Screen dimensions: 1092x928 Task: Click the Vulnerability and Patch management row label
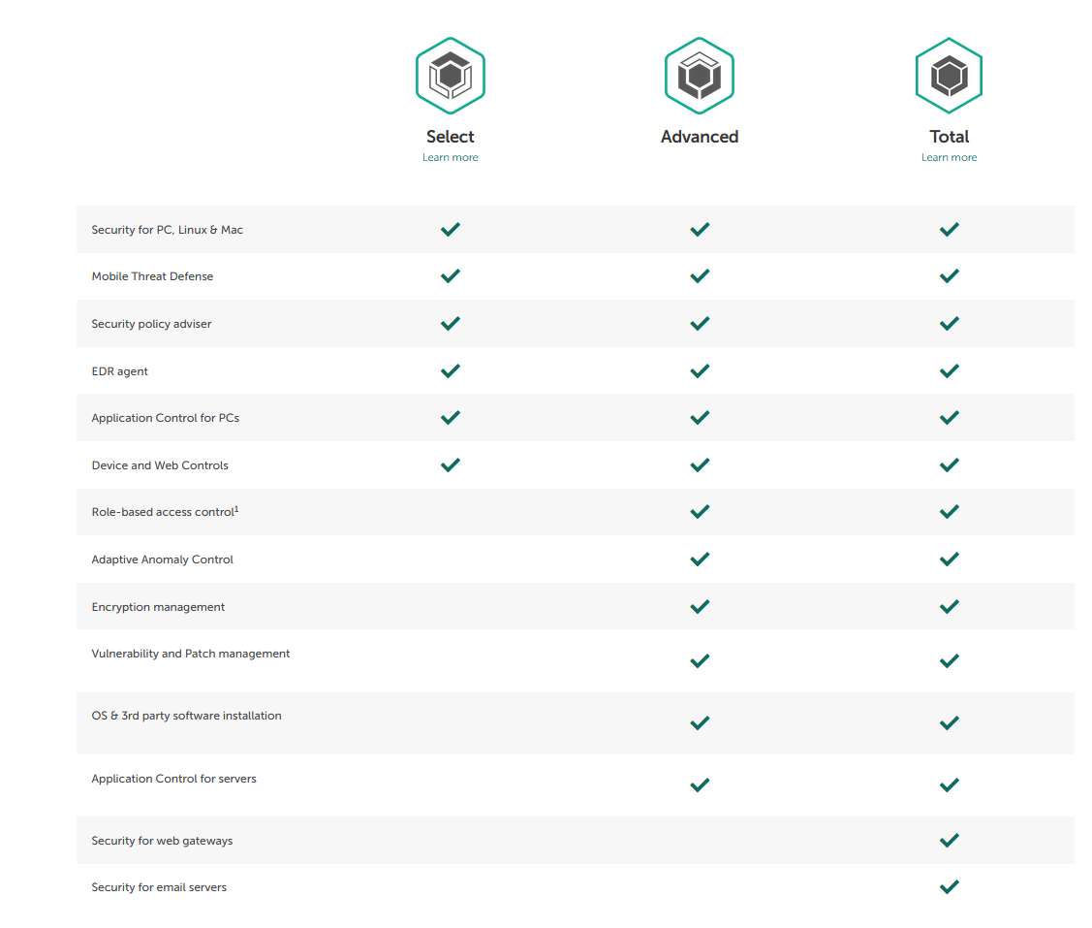tap(191, 654)
